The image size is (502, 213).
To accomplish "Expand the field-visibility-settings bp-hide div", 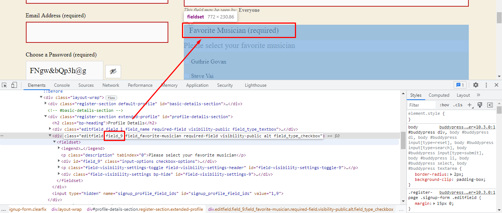I will click(x=59, y=174).
